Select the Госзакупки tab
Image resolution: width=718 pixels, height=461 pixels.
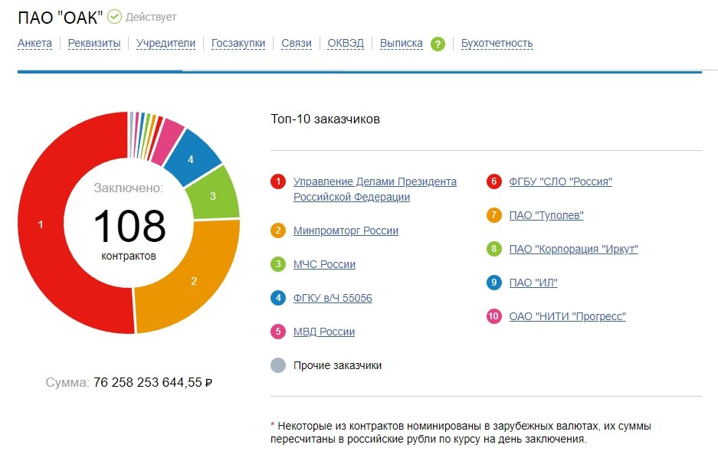238,43
